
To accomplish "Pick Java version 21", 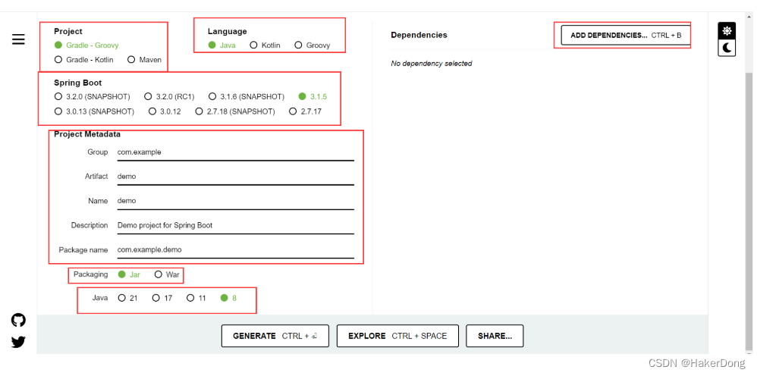I will [128, 298].
